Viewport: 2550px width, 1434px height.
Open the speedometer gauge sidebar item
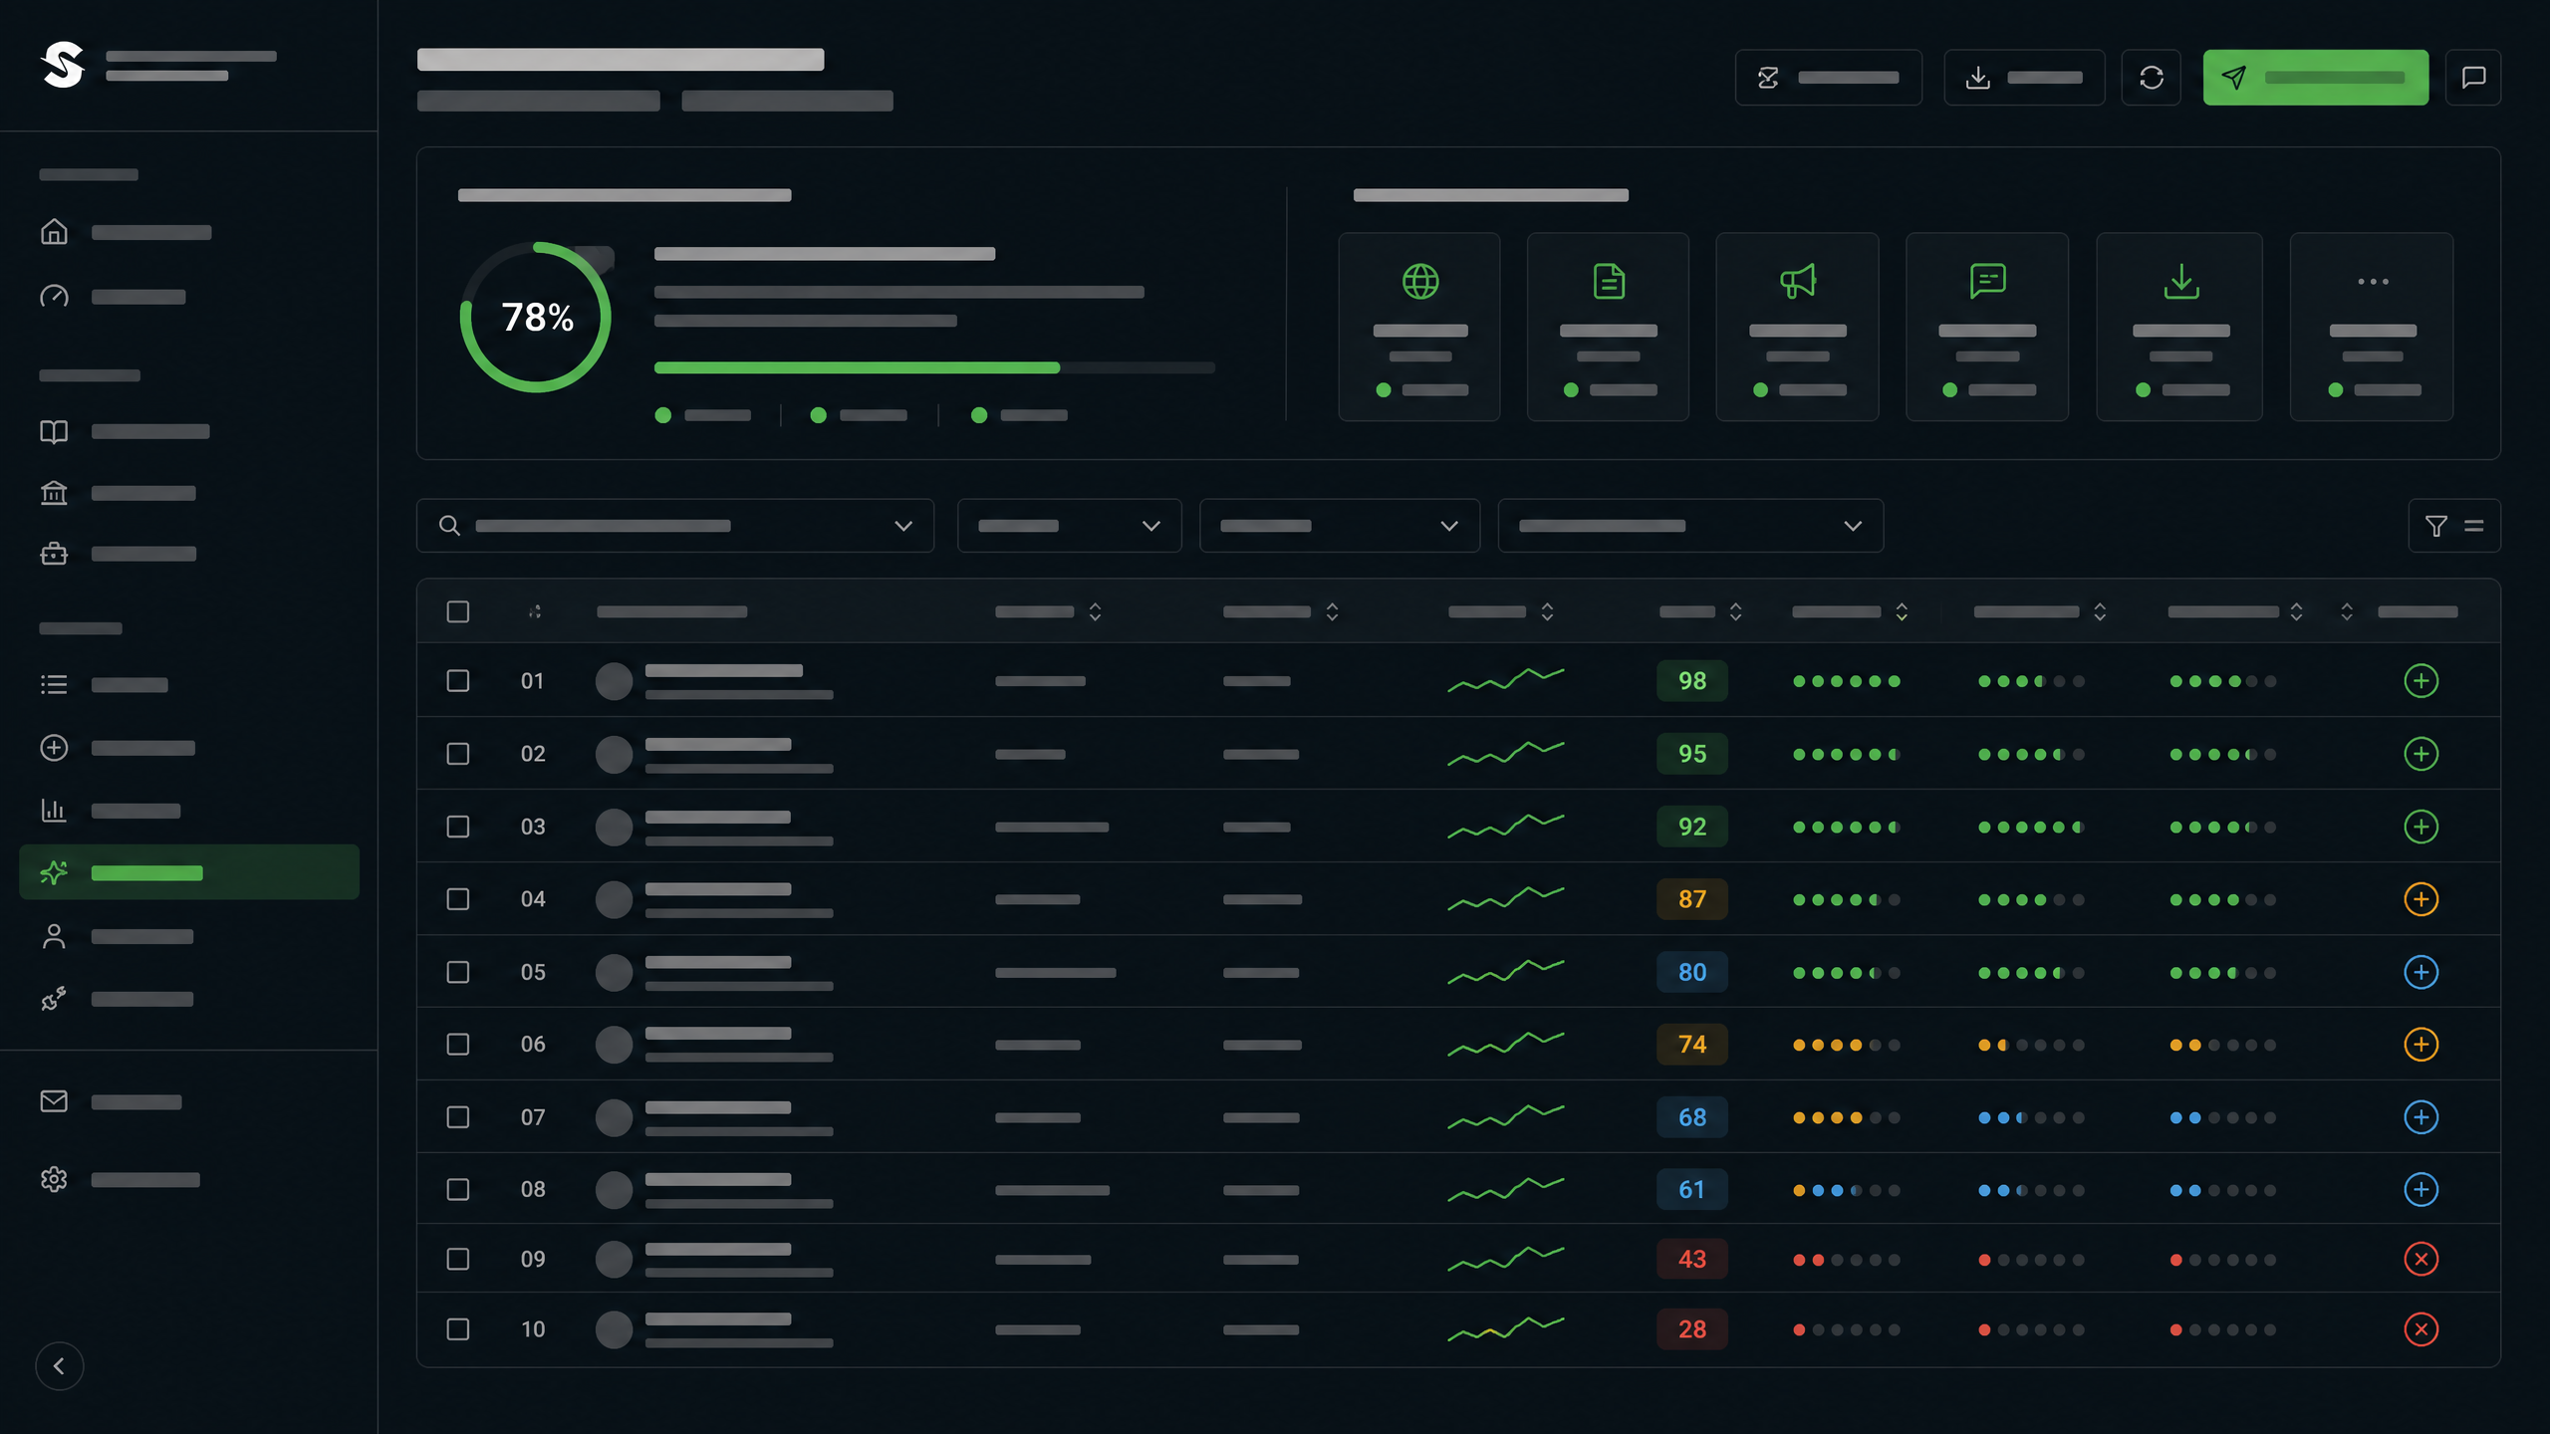pyautogui.click(x=54, y=296)
